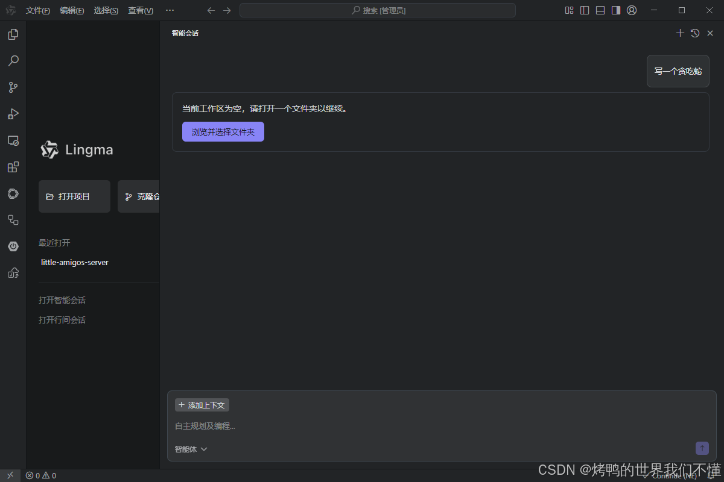724x482 pixels.
Task: Click the 打开智能会话 link
Action: pos(62,300)
